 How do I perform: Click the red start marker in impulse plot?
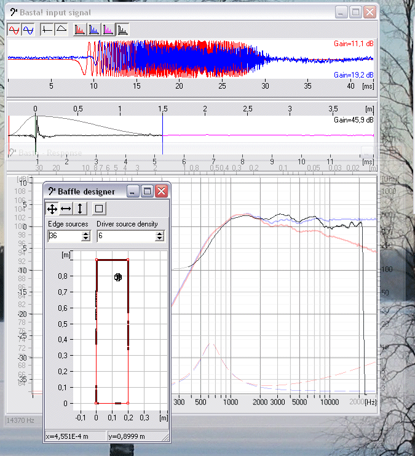point(9,135)
